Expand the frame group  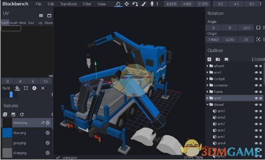208,92
